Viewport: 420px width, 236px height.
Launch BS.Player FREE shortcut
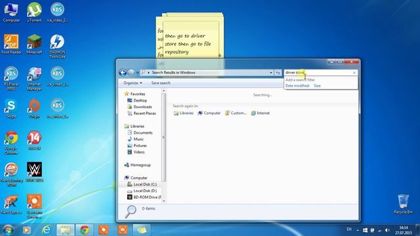click(11, 79)
